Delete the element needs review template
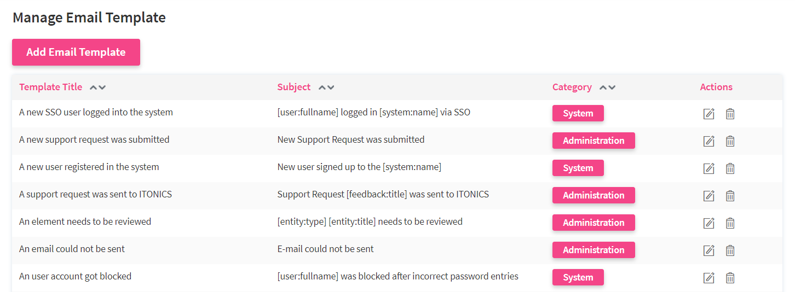The image size is (795, 292). [730, 223]
